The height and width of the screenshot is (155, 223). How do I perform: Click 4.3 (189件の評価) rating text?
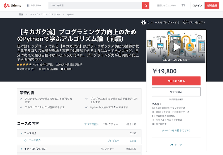[x=43, y=65]
